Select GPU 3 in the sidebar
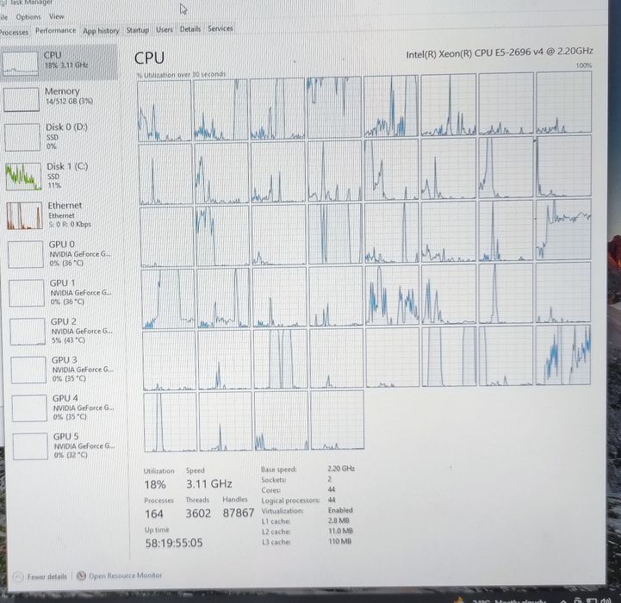This screenshot has width=621, height=603. pyautogui.click(x=66, y=370)
